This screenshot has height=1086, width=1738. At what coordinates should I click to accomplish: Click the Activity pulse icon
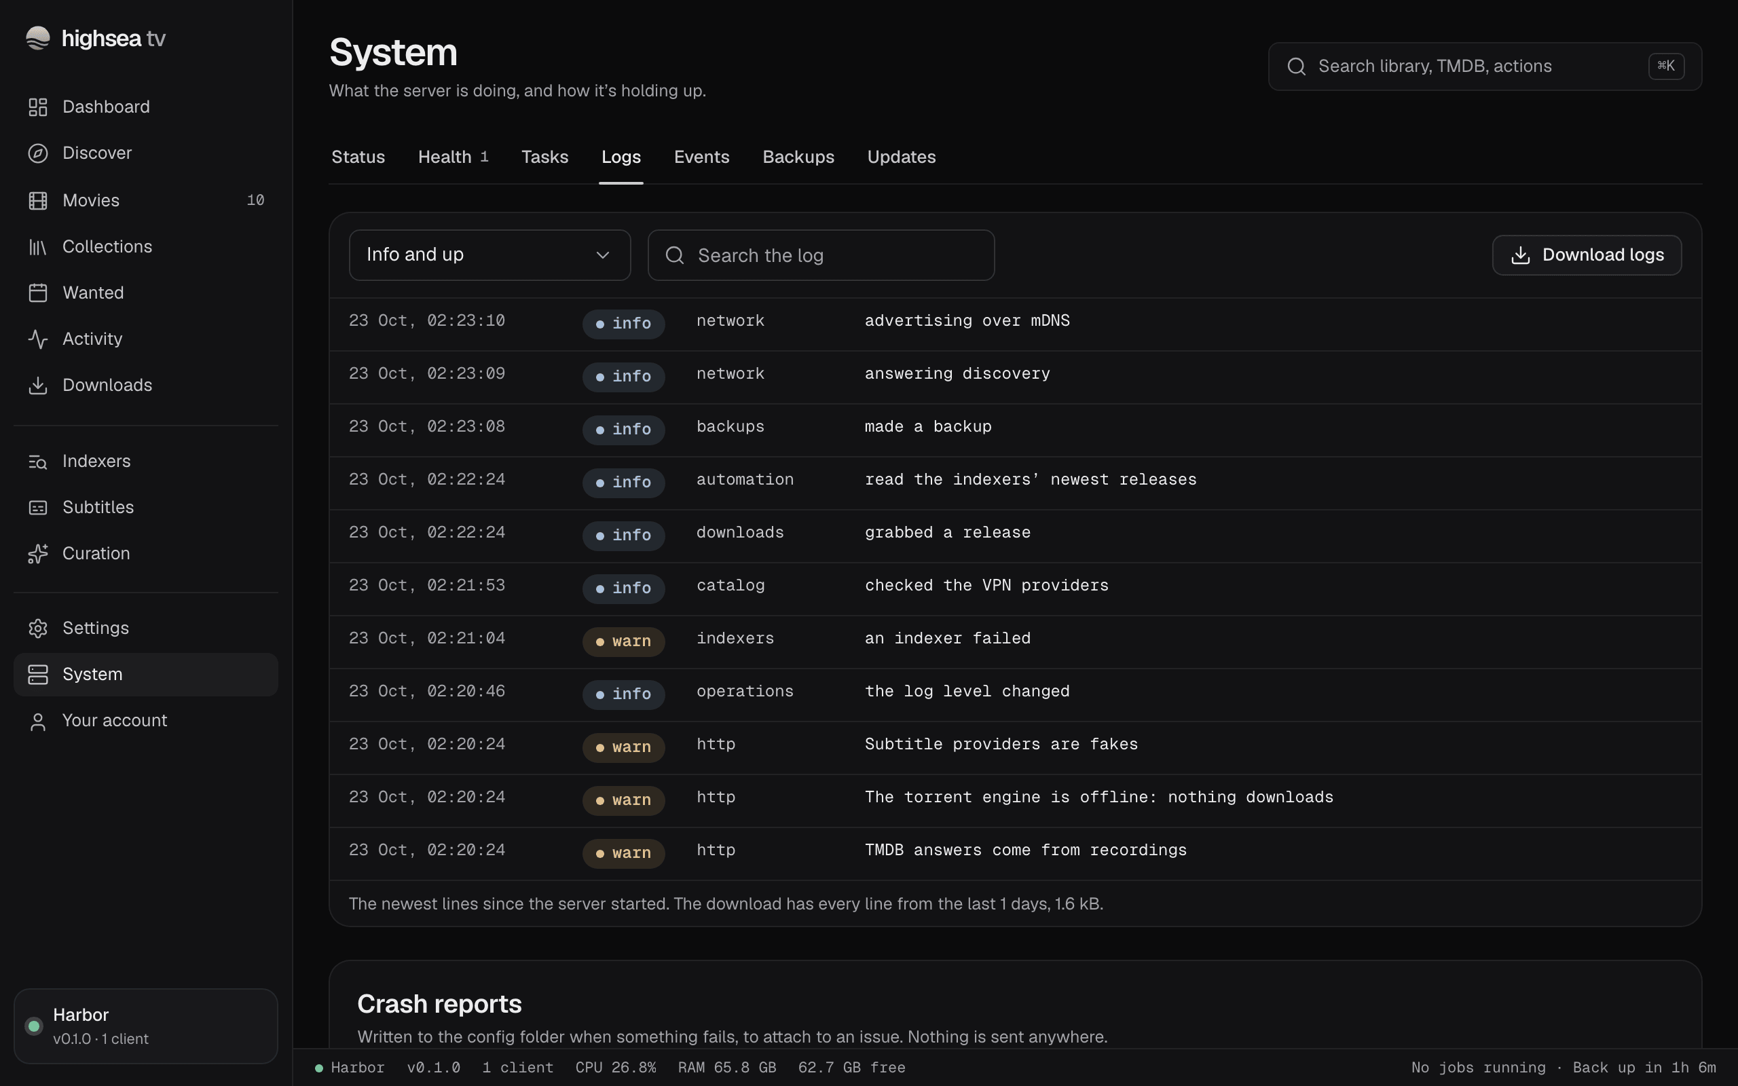(37, 339)
